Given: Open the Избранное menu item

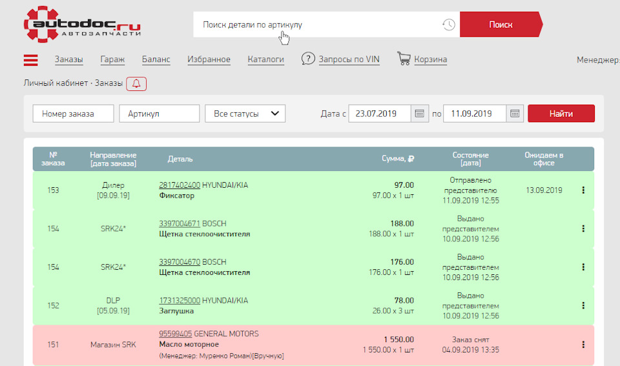Looking at the screenshot, I should tap(209, 59).
